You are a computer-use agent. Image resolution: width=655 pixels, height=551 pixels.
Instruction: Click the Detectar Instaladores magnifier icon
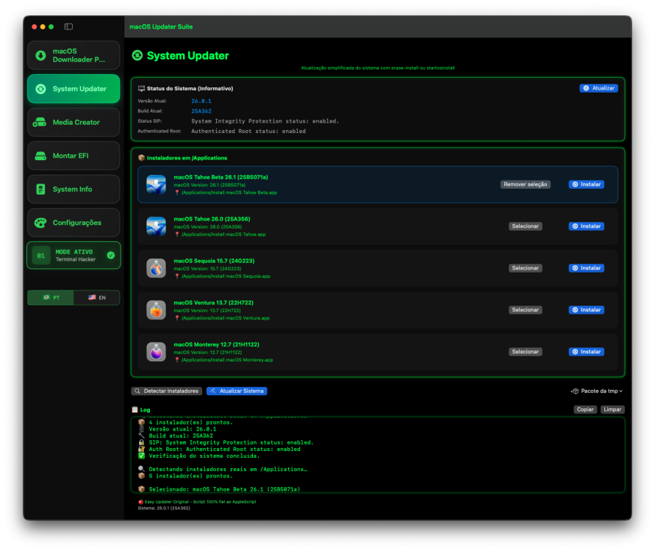[x=137, y=391]
